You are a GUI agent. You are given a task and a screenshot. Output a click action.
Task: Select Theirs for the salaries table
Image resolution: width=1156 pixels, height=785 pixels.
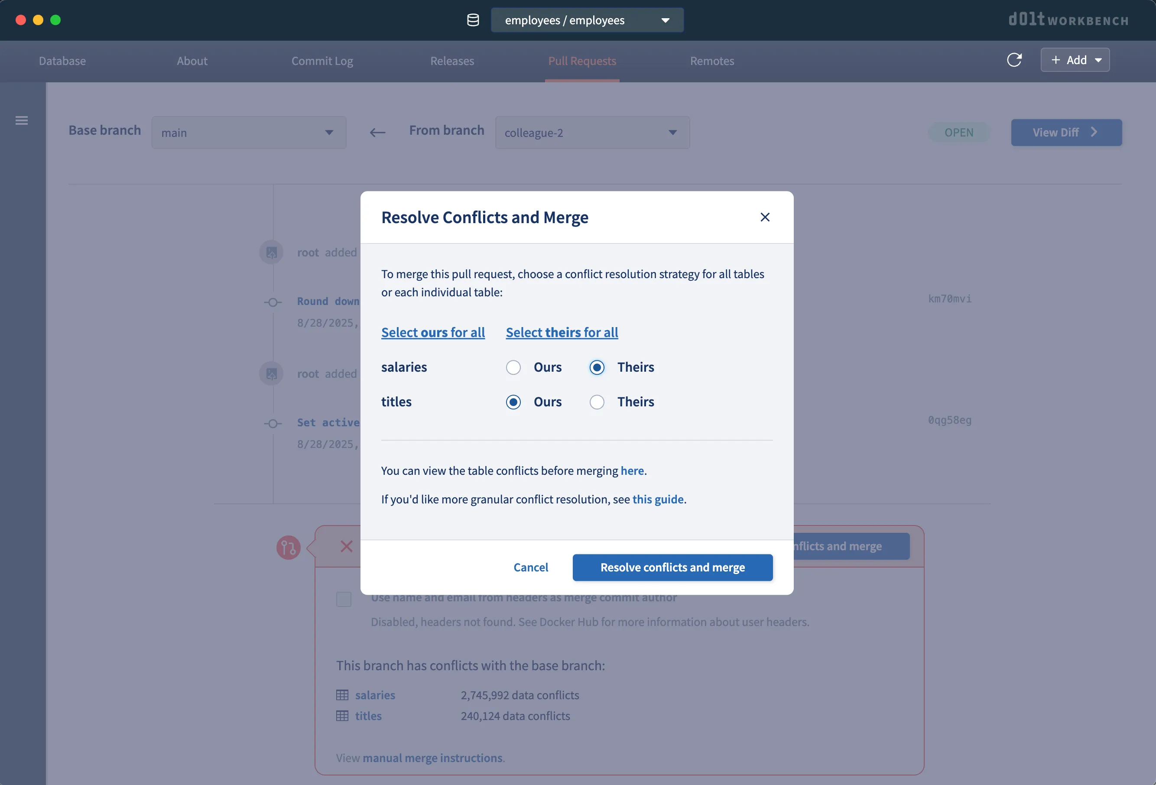[597, 368]
